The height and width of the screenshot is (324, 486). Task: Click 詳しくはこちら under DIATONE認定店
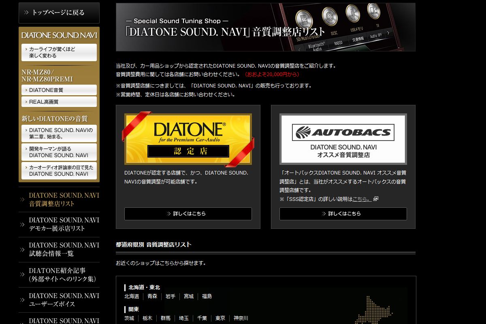click(x=188, y=214)
